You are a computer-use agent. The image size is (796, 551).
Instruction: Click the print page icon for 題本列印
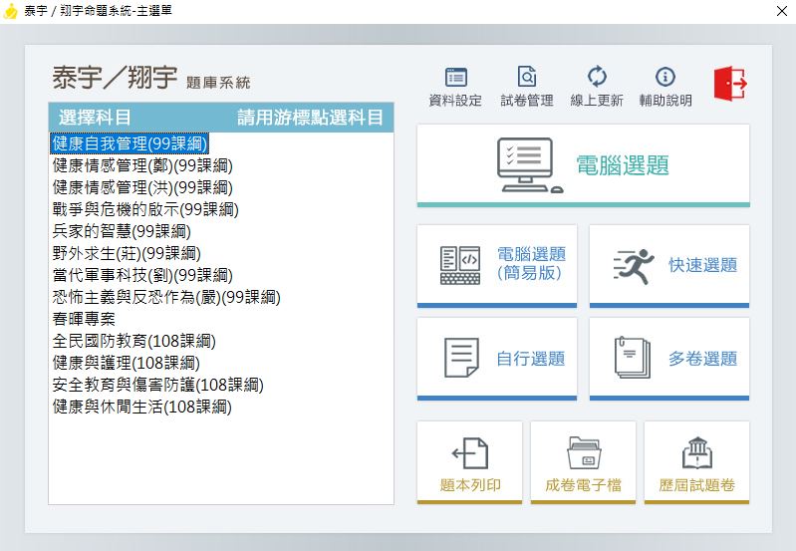[x=470, y=453]
